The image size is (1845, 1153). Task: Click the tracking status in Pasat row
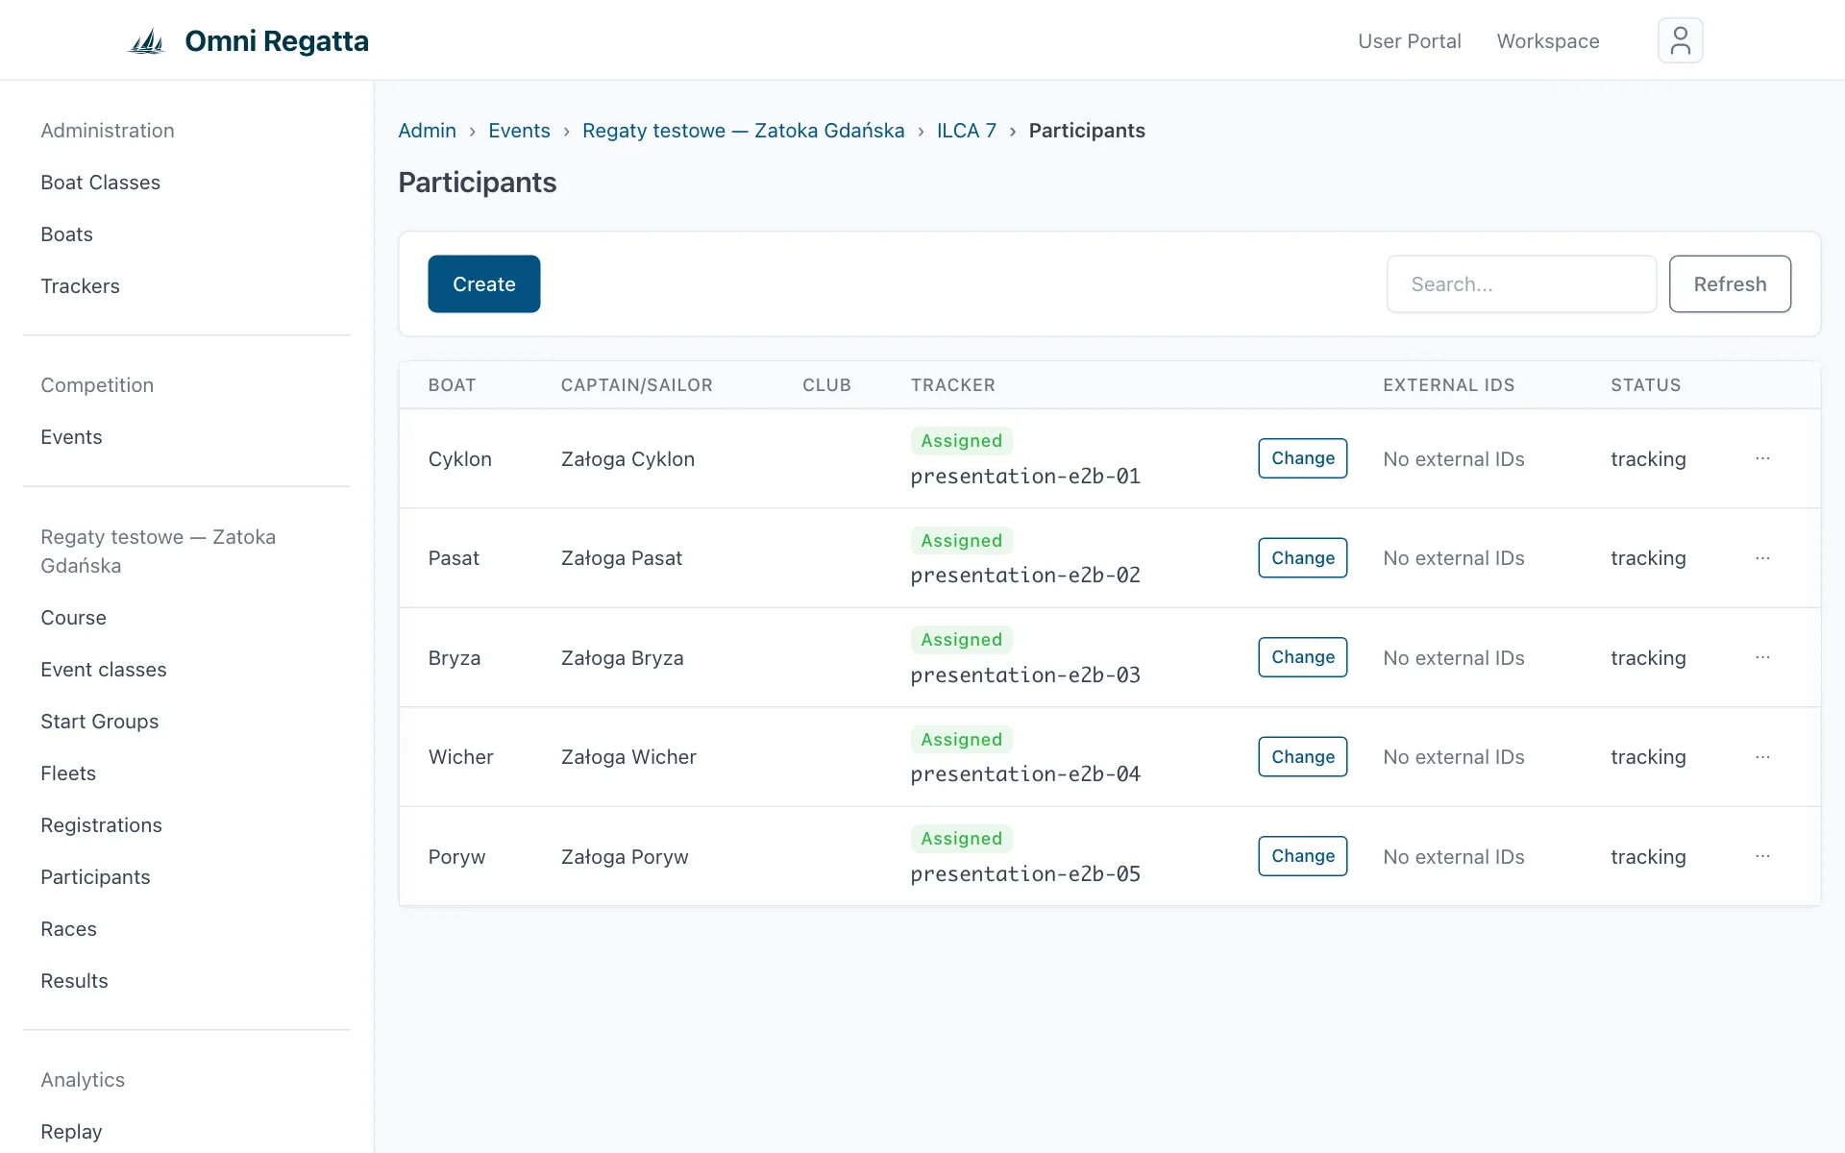(x=1648, y=558)
